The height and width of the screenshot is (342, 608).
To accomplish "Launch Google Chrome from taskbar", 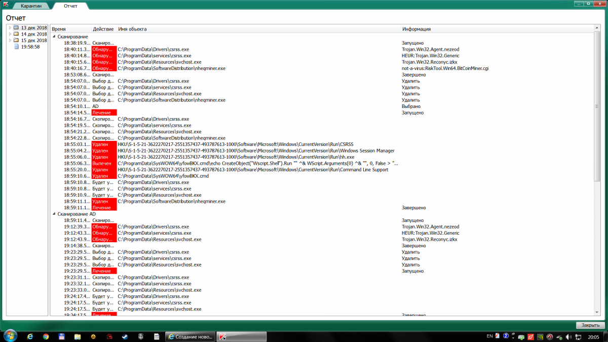I will coord(46,336).
